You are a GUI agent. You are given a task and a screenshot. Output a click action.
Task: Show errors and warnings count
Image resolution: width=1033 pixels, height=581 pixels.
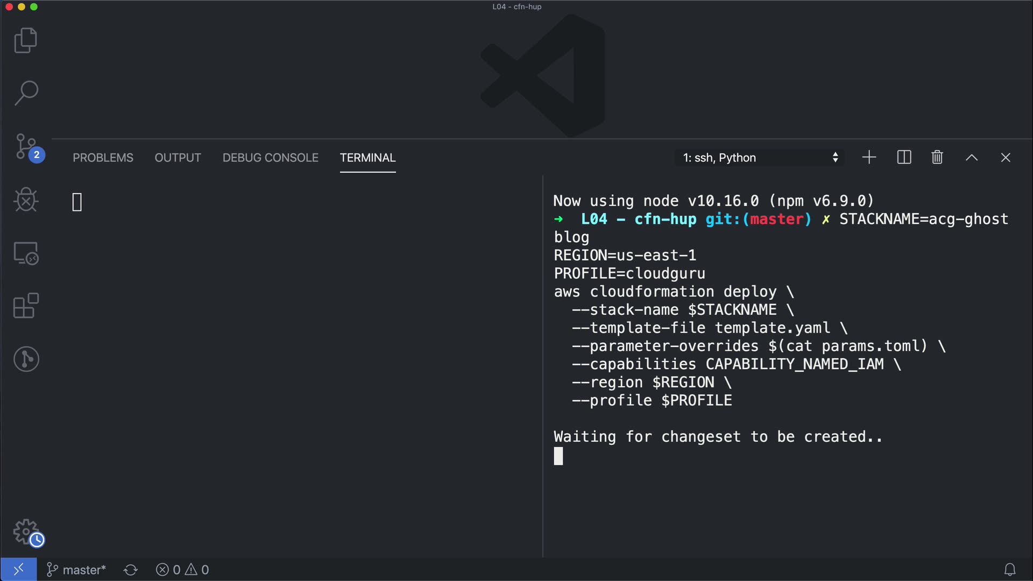(182, 570)
